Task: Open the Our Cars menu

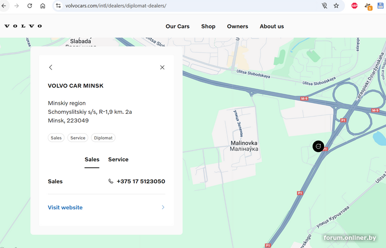Action: 178,27
